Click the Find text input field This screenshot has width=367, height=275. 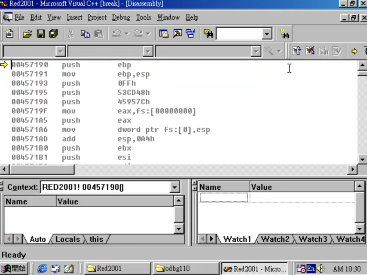click(239, 34)
